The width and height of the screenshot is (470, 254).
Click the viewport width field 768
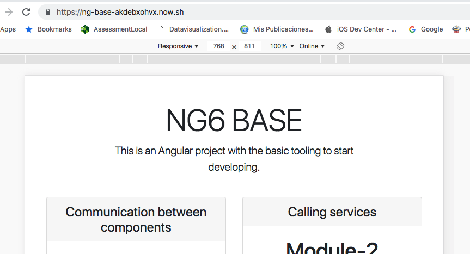[x=218, y=46]
